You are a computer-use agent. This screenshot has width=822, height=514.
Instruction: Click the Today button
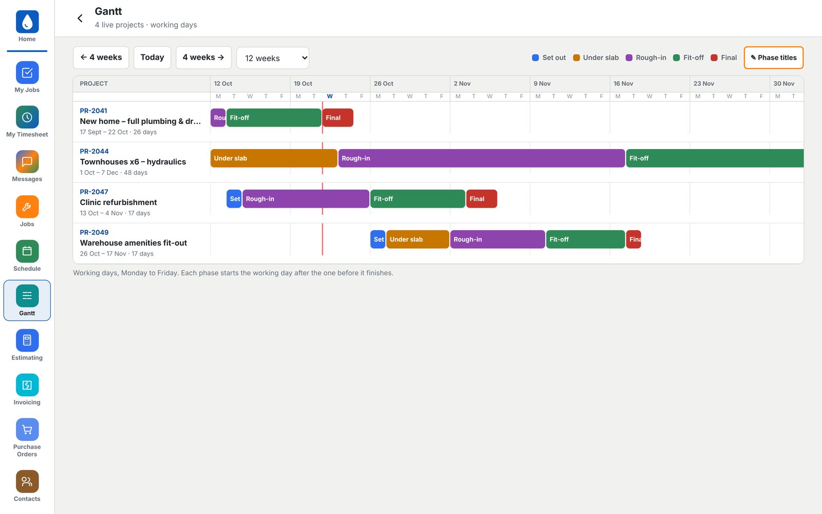pos(152,58)
